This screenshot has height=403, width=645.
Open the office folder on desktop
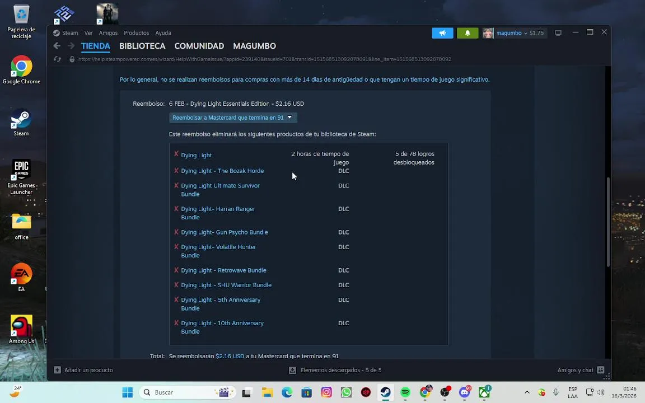[x=21, y=226]
